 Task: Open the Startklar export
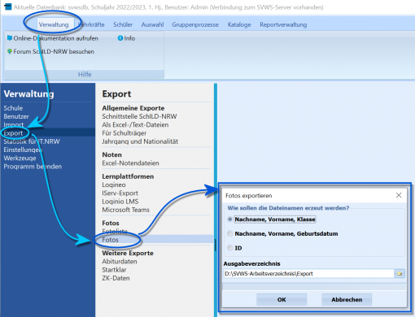tap(114, 270)
